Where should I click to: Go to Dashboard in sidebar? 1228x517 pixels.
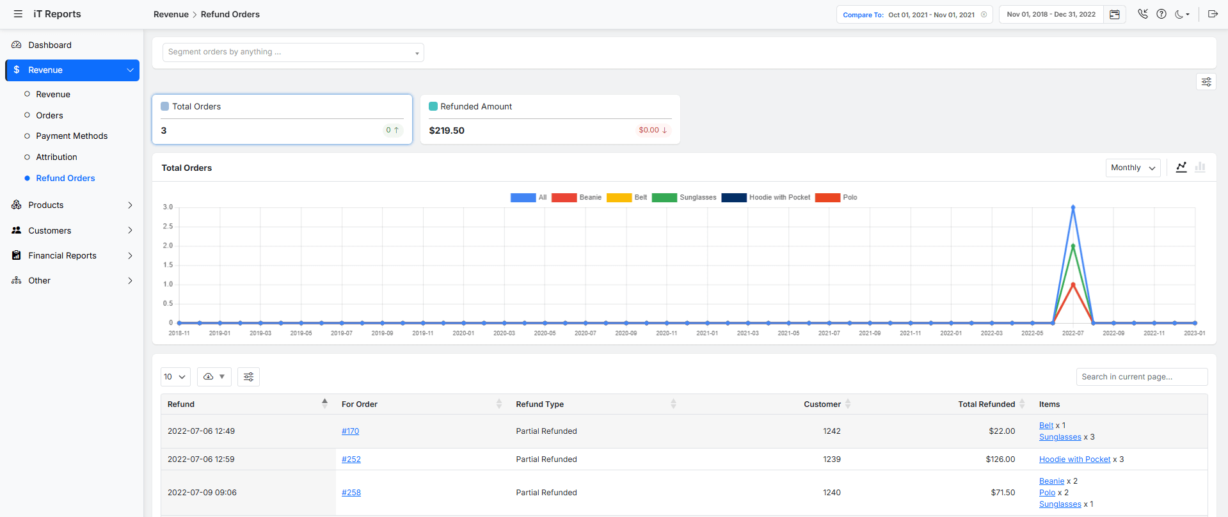(x=50, y=45)
